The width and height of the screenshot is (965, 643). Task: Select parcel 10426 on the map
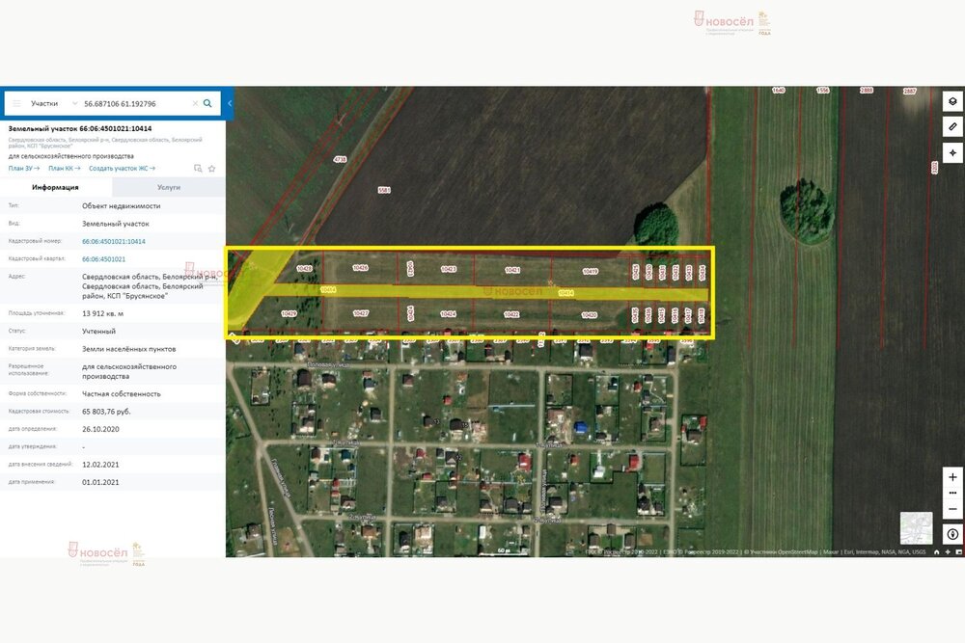click(361, 268)
